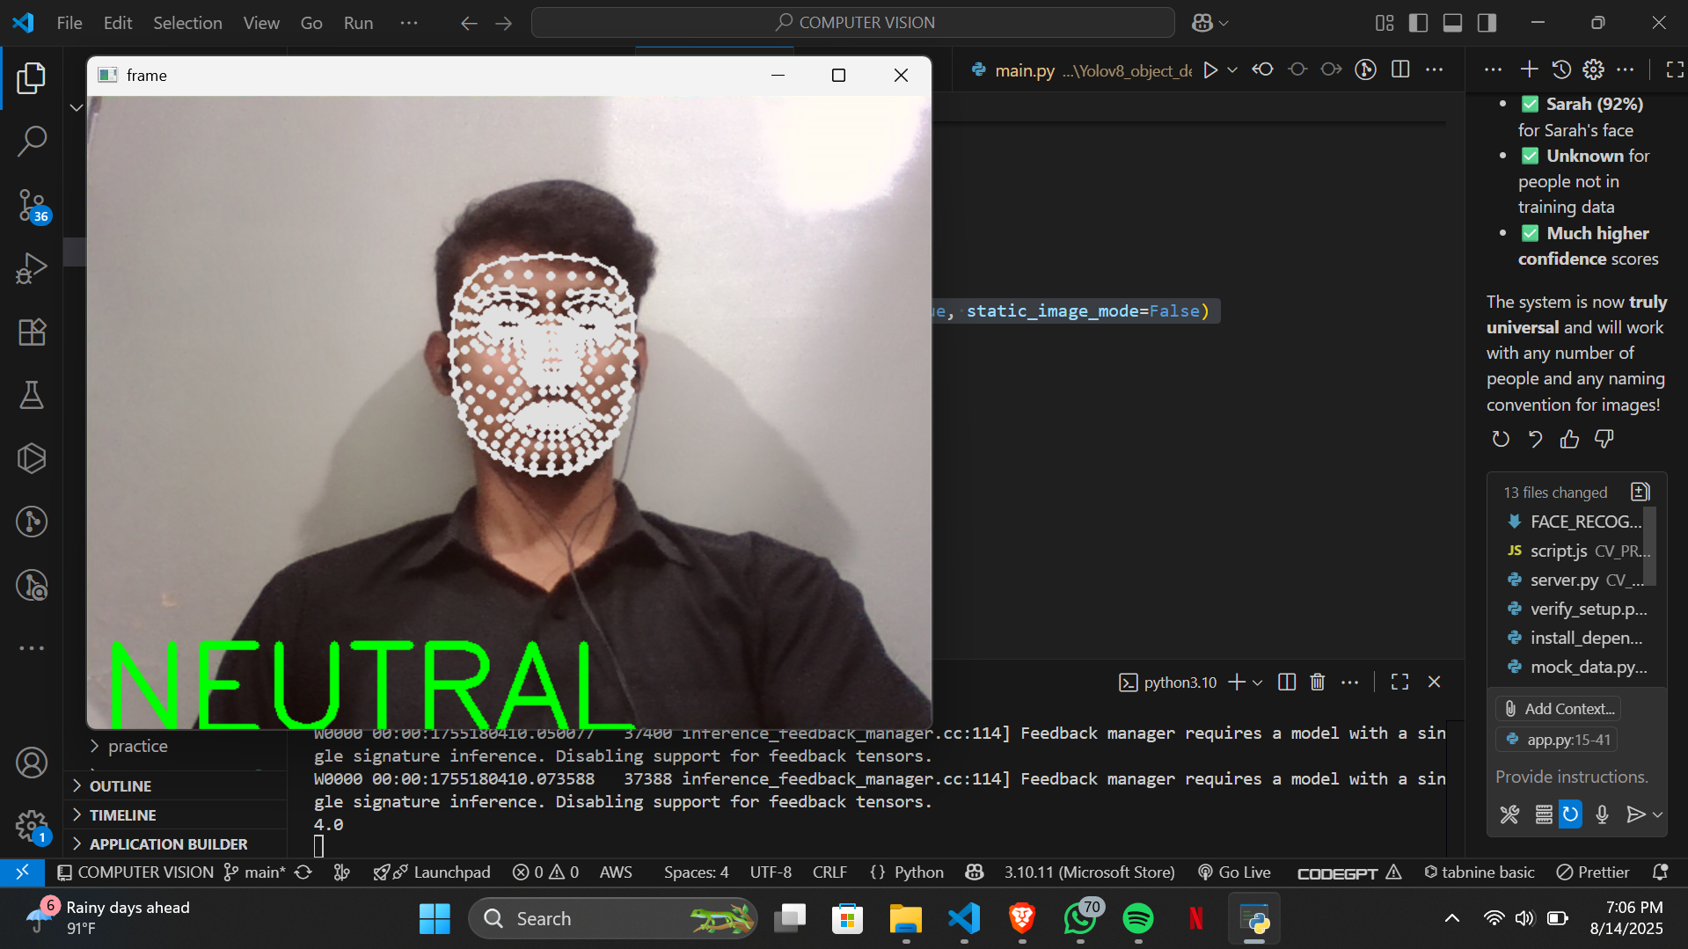
Task: Click Add Context button in chat
Action: (x=1558, y=709)
